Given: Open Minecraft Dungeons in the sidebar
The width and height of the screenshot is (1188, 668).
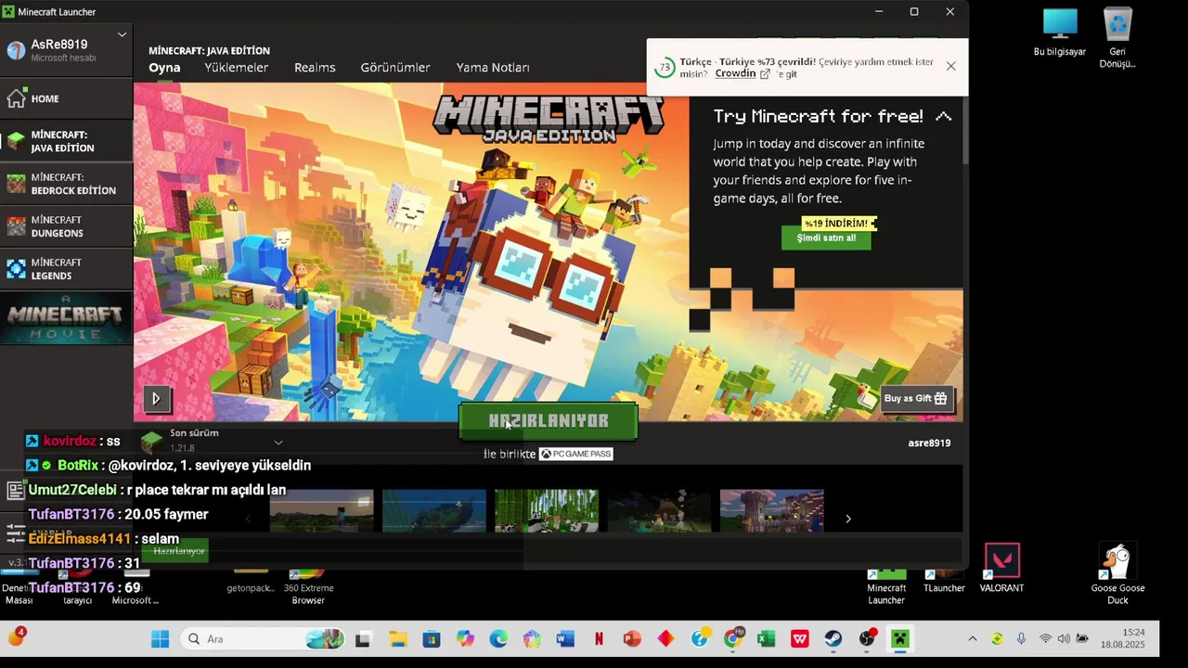Looking at the screenshot, I should (66, 226).
